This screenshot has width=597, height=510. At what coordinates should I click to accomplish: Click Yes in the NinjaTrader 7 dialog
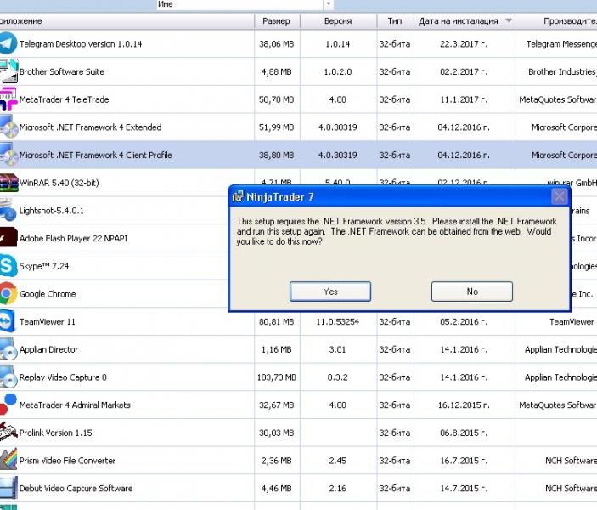point(330,292)
